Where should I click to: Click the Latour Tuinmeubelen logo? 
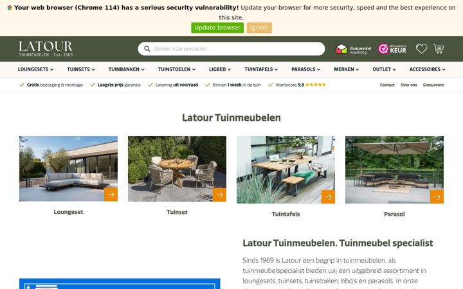click(46, 49)
